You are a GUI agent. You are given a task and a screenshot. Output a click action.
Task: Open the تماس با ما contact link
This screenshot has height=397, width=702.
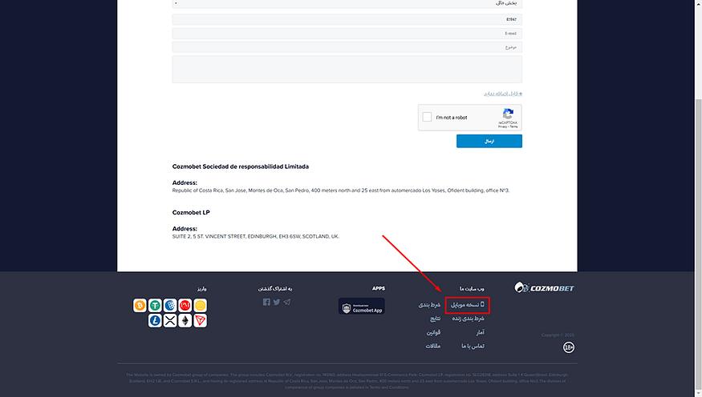(x=473, y=346)
